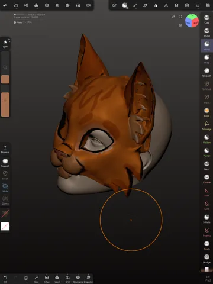The image size is (213, 284).
Task: Open the Voxel remesh option
Action: coord(57,279)
